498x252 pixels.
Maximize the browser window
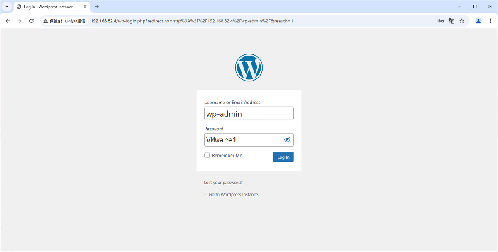pyautogui.click(x=475, y=7)
